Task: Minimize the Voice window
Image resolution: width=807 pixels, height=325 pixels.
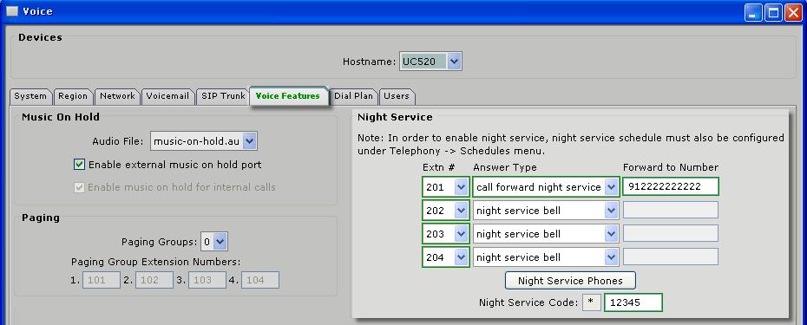Action: pos(753,12)
